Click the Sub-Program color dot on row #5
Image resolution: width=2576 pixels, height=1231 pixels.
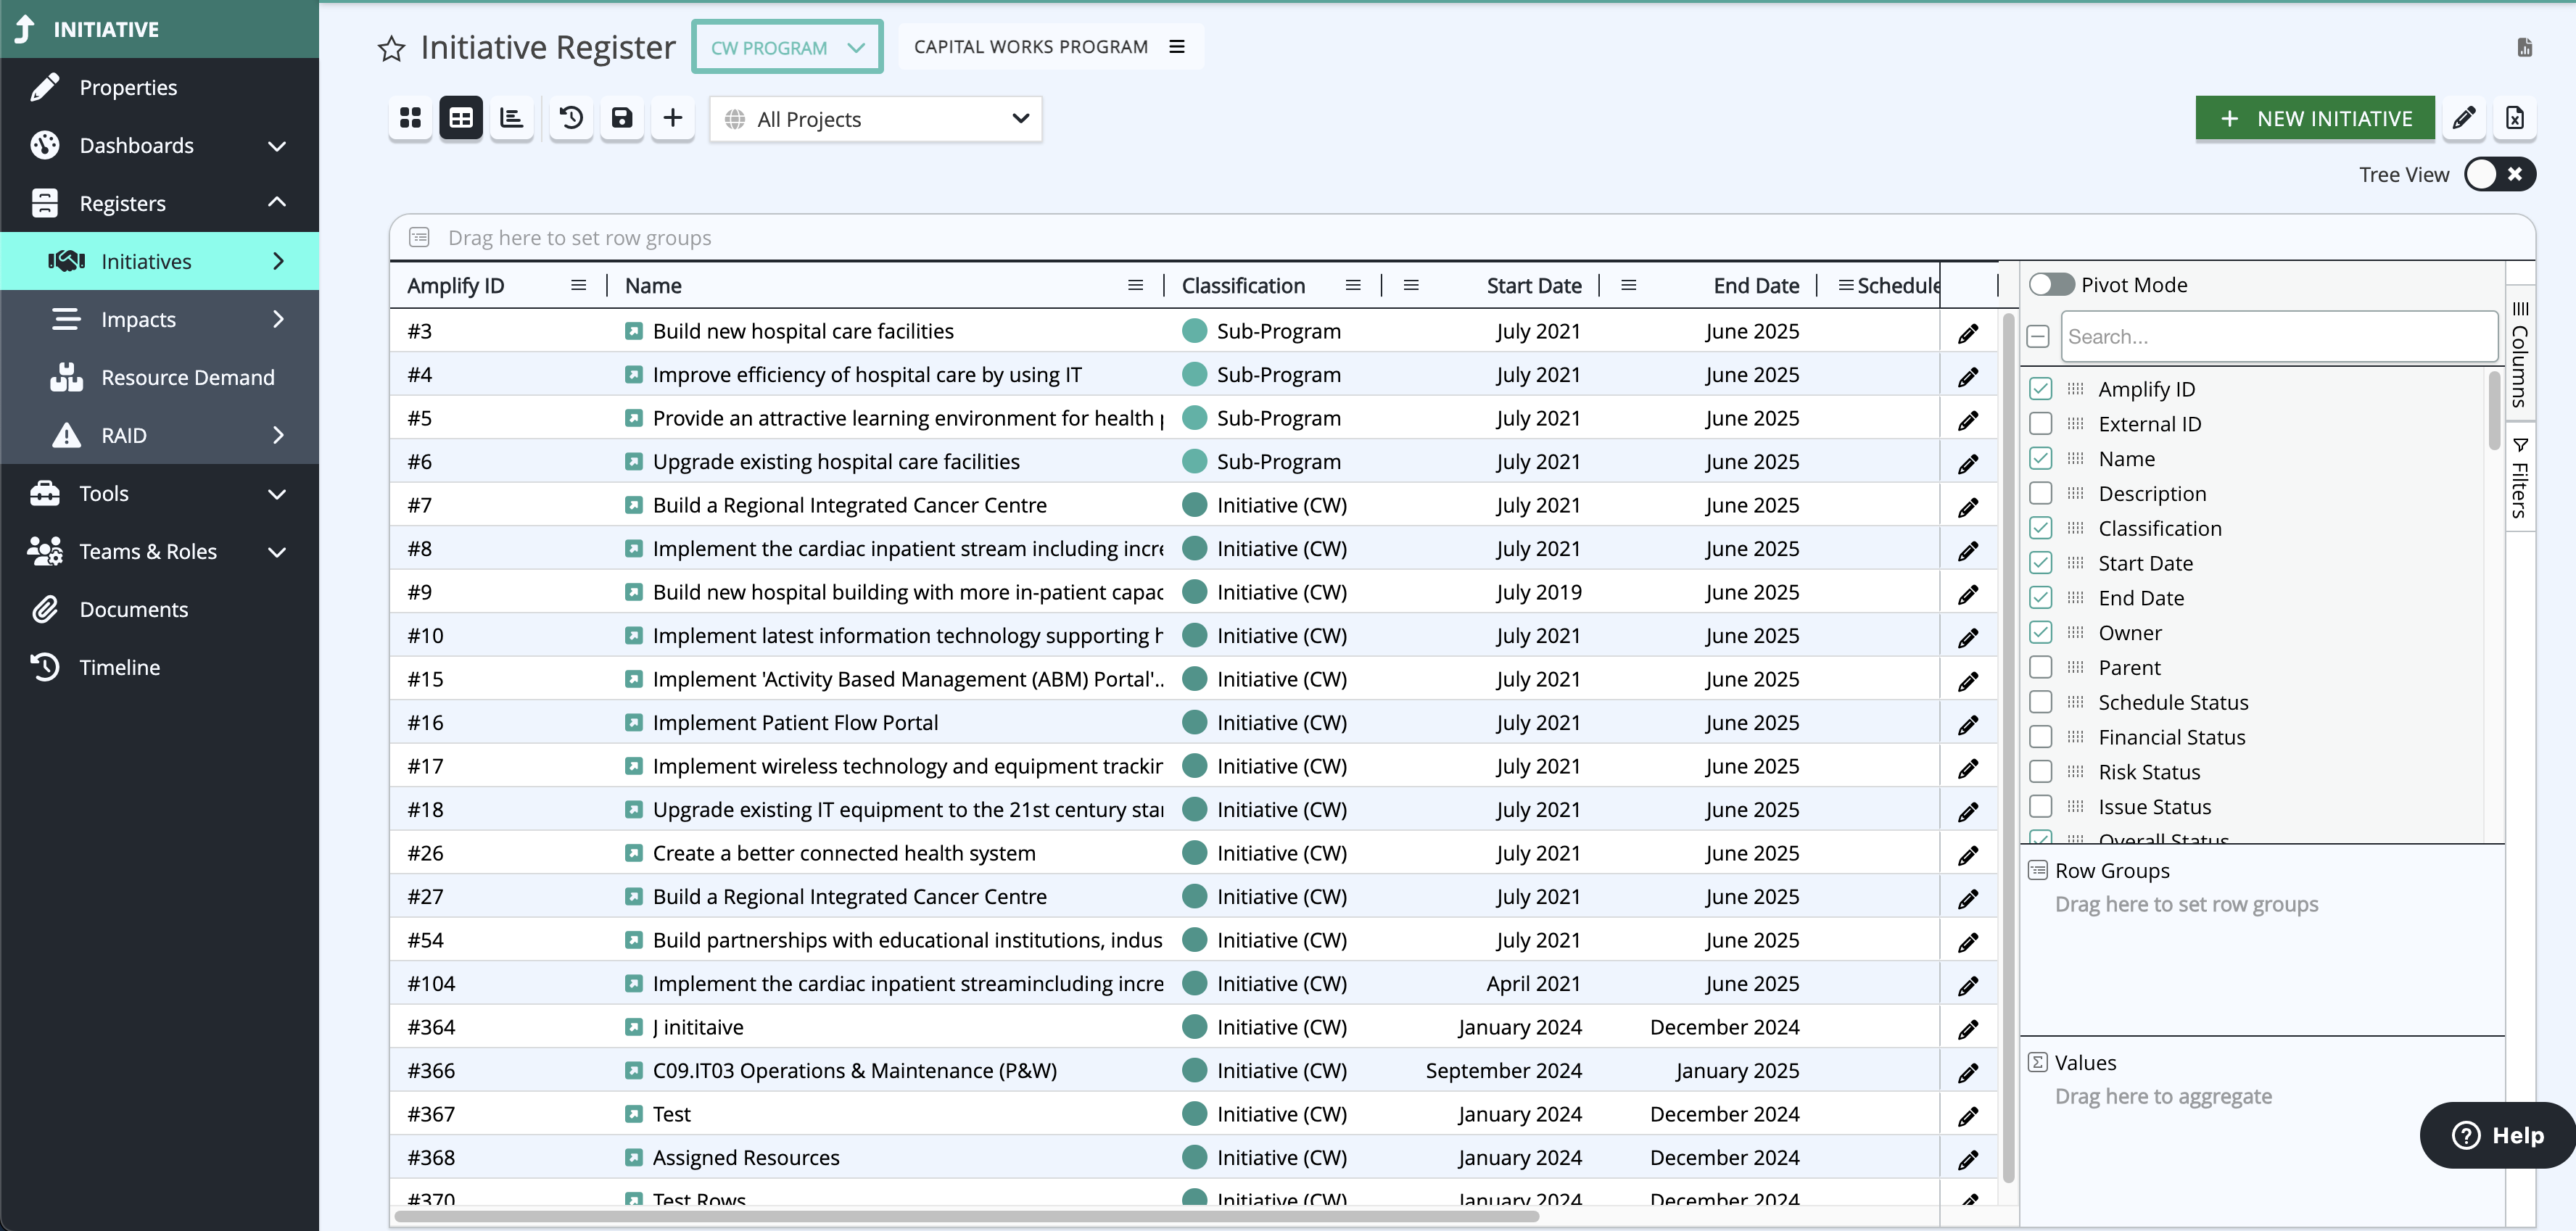[x=1194, y=419]
